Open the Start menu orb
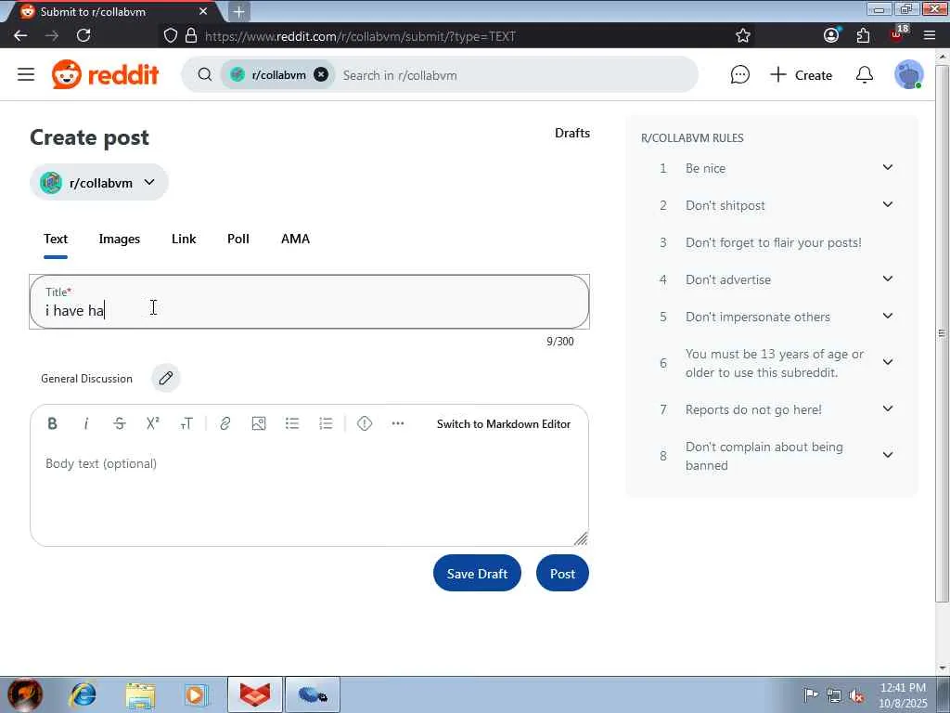The height and width of the screenshot is (713, 950). point(25,694)
